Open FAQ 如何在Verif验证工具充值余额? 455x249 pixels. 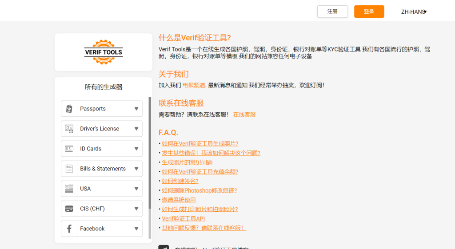coord(200,172)
